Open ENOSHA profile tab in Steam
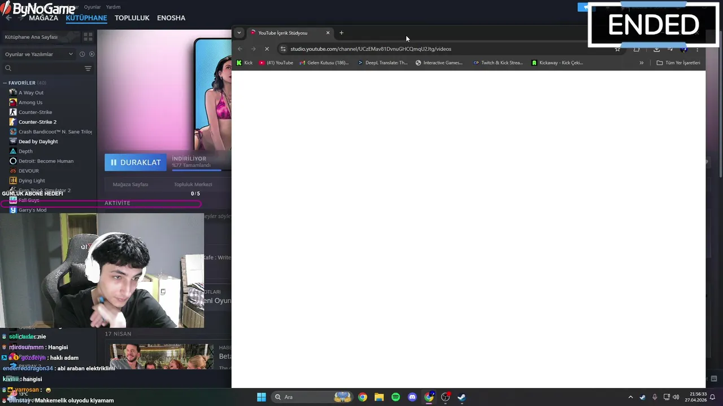 (171, 18)
